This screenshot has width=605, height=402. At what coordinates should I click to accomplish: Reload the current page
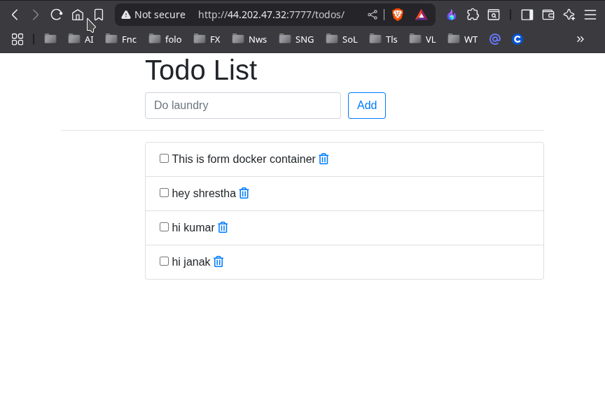tap(57, 15)
